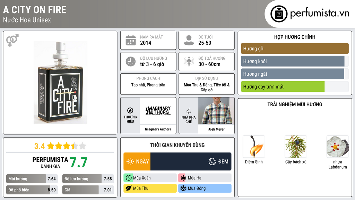Choose the Mùa Thu season label
This screenshot has width=355, height=200.
coord(141,188)
